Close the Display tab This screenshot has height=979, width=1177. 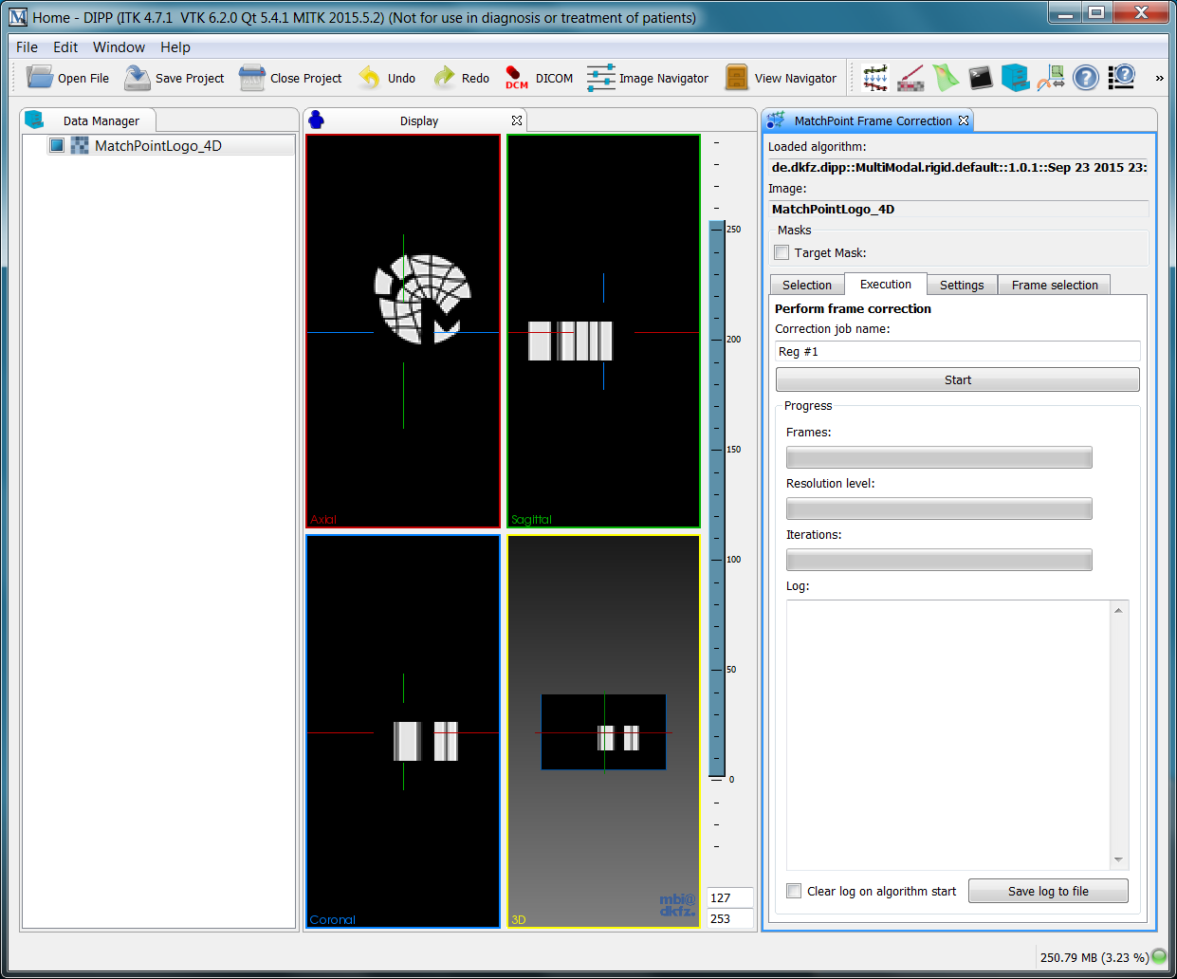(517, 120)
